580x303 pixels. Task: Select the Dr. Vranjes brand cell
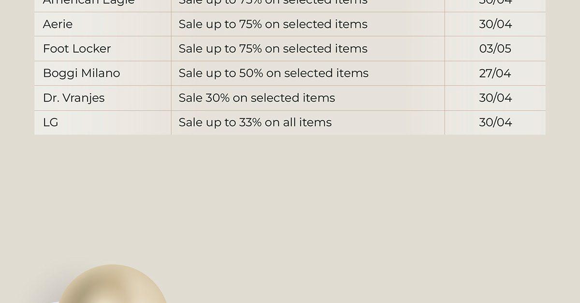tap(102, 98)
